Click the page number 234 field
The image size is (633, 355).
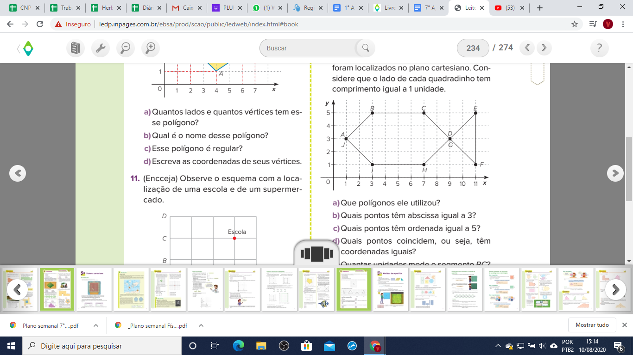(473, 48)
